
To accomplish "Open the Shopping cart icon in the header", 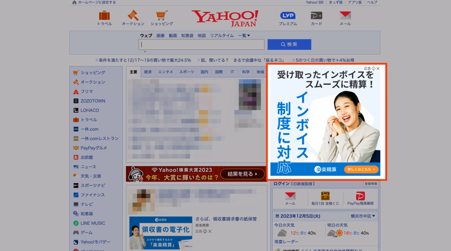I will click(x=162, y=15).
